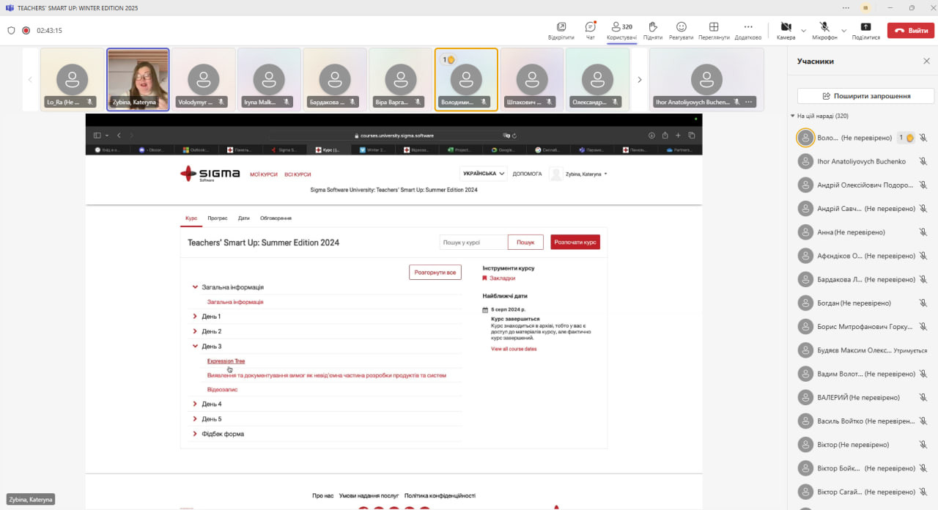Open the Закладки bookmarks link
Viewport: 938px width, 510px height.
(502, 278)
